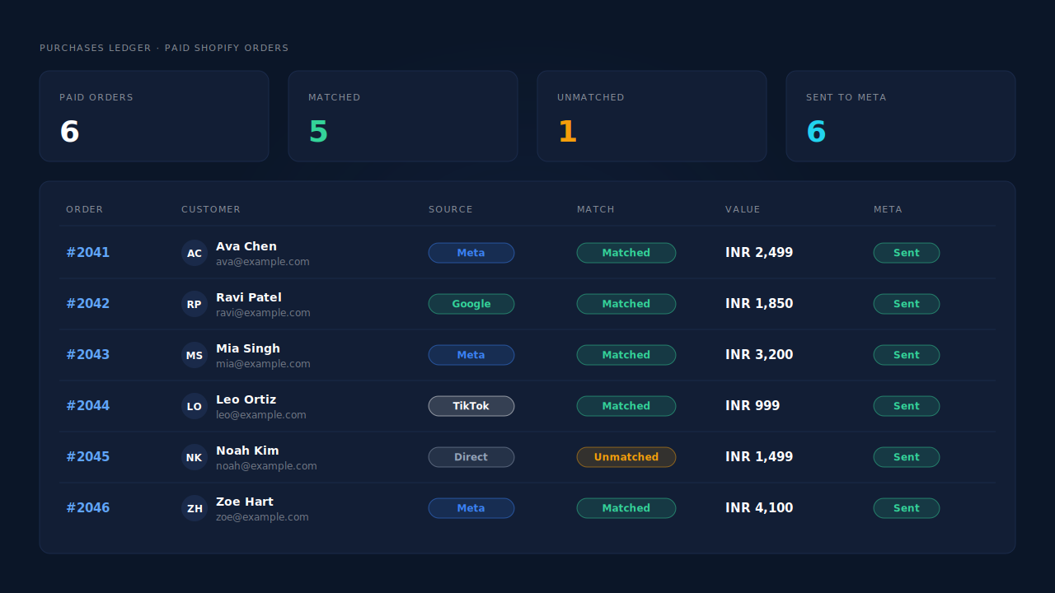1055x593 pixels.
Task: Click the MATCH column header
Action: 596,209
